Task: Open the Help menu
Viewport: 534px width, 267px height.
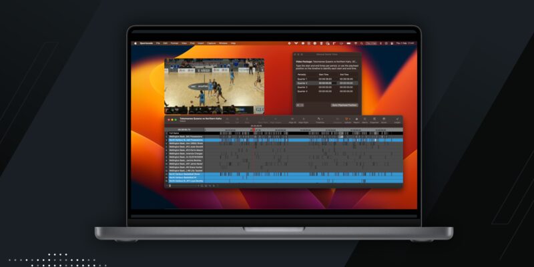Action: coord(233,43)
